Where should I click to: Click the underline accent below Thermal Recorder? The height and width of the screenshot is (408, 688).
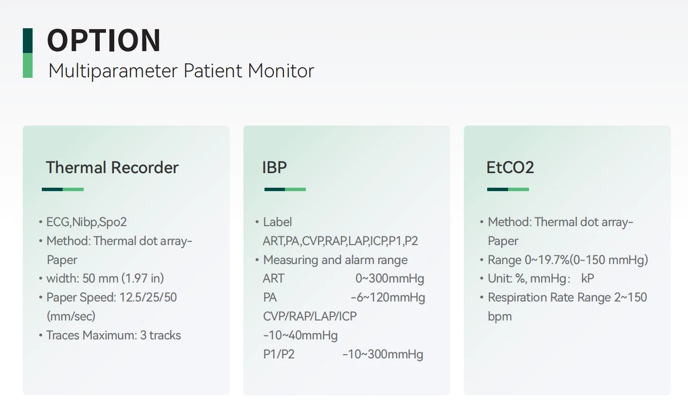point(63,189)
